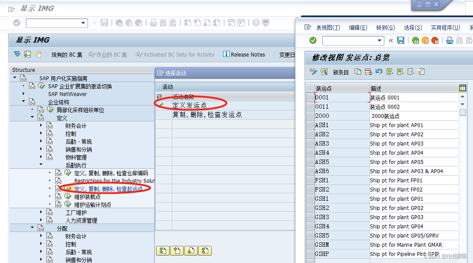The image size is (473, 263).
Task: Open the 实用程序(U) menu
Action: [445, 28]
